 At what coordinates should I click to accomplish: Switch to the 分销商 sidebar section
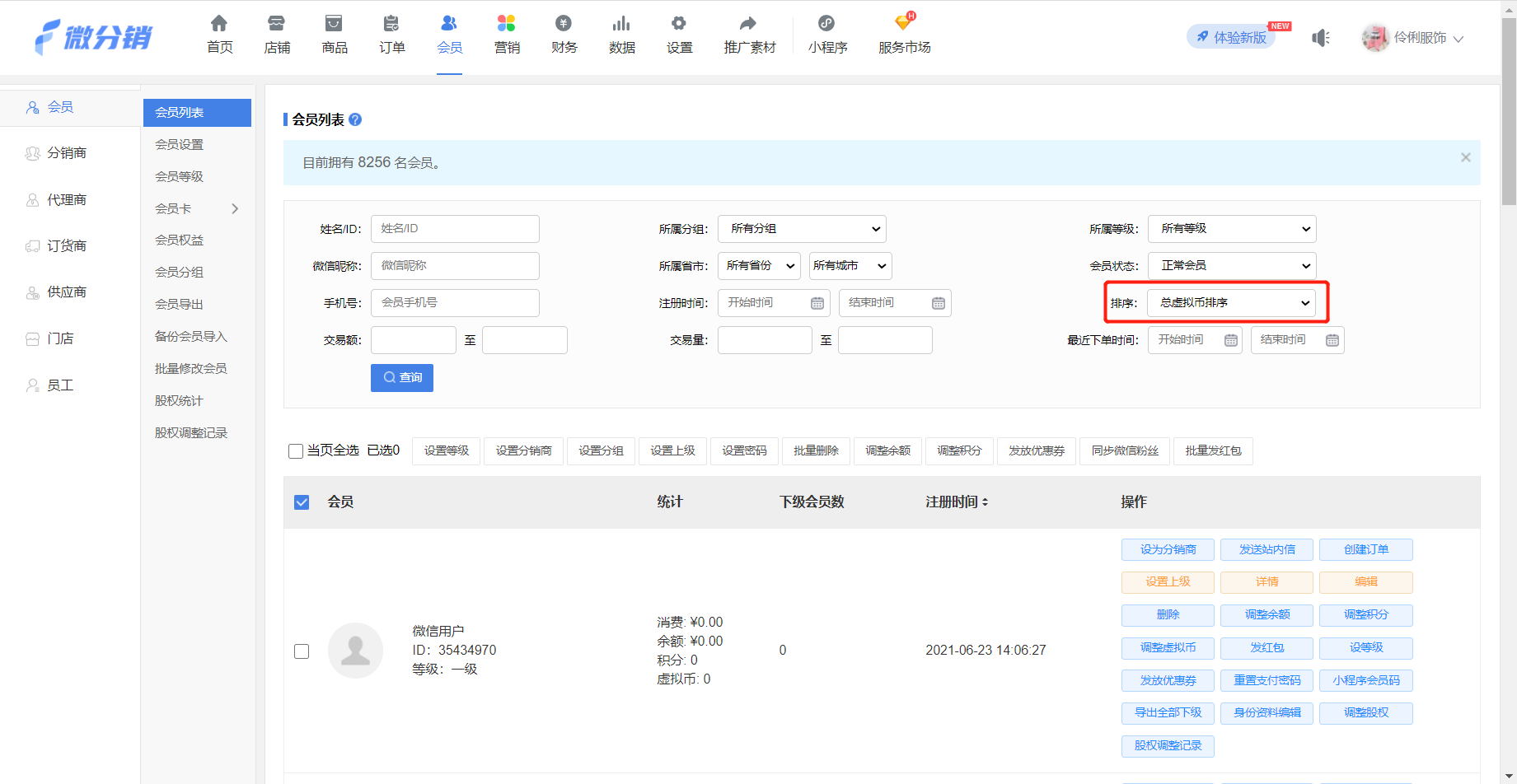coord(66,153)
